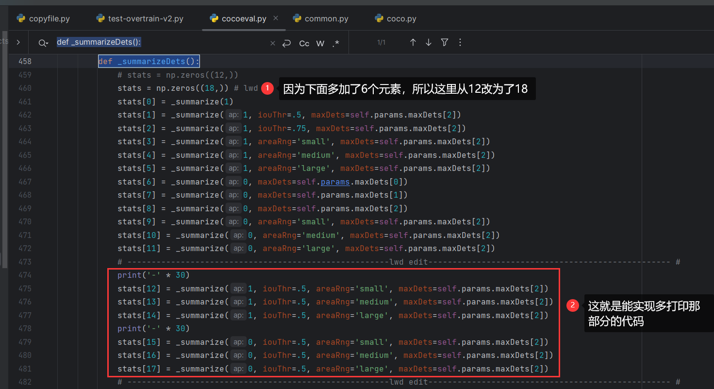Switch to the copyfile.py tab
Screen dimensions: 714x389
pos(43,19)
